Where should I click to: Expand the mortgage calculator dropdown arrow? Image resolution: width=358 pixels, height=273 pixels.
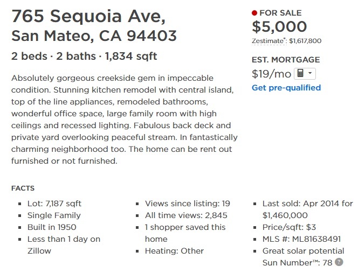point(310,73)
